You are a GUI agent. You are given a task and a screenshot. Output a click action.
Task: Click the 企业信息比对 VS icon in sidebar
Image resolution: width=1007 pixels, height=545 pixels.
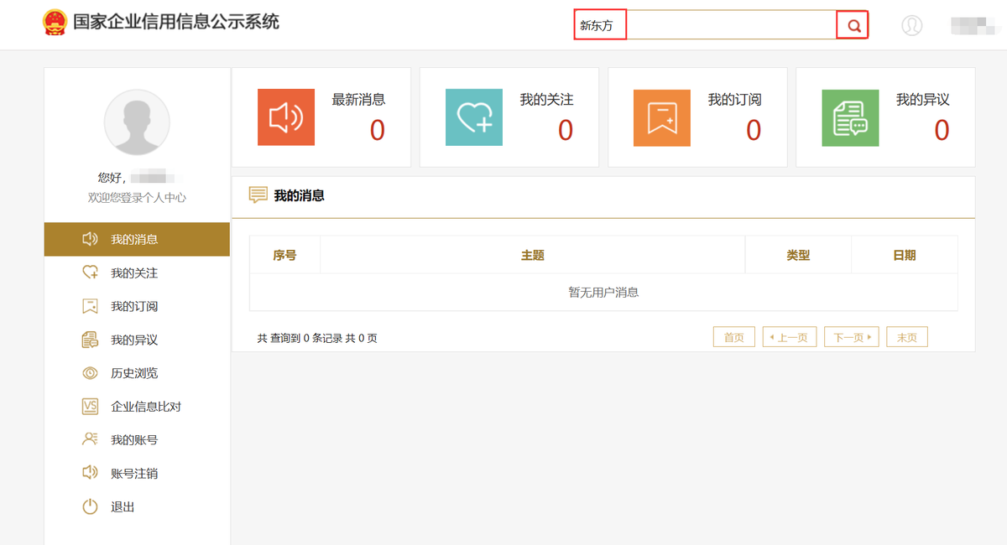point(90,407)
